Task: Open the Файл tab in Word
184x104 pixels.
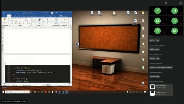Action: click(4, 16)
